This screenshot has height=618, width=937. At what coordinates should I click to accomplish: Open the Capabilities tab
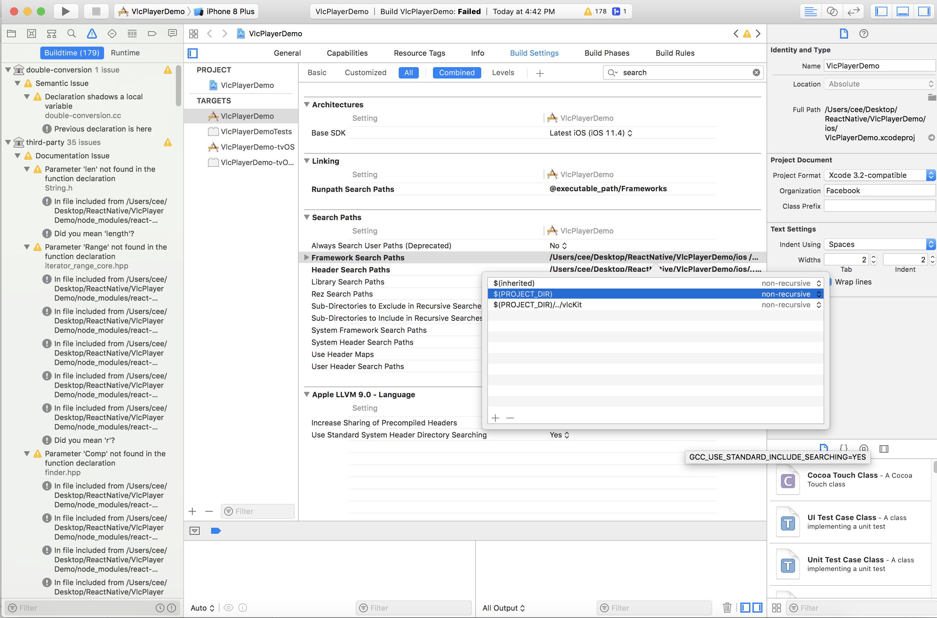pyautogui.click(x=347, y=53)
